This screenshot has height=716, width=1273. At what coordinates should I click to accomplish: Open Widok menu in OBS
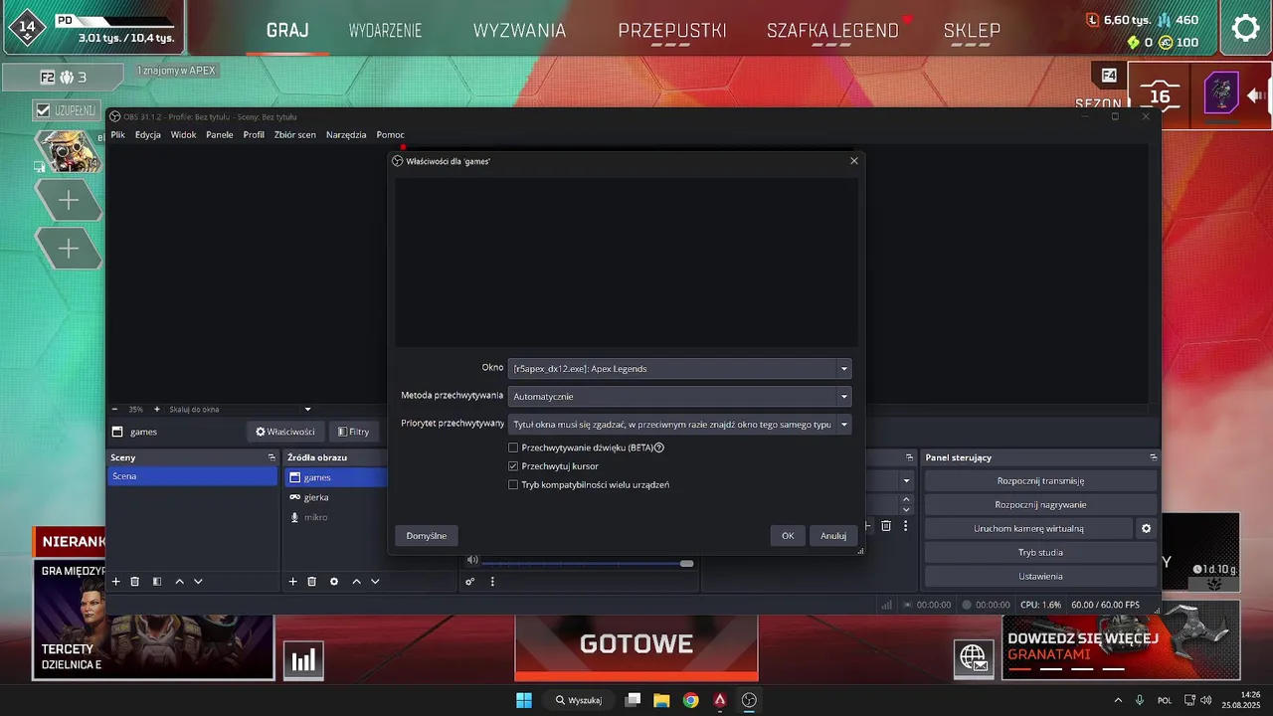(183, 134)
